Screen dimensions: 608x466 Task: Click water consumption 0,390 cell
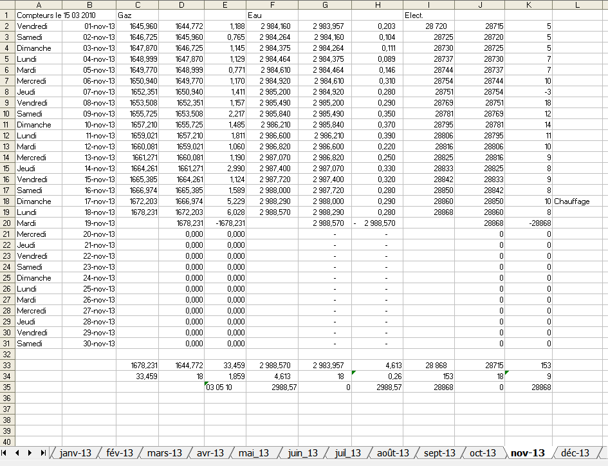coord(377,136)
